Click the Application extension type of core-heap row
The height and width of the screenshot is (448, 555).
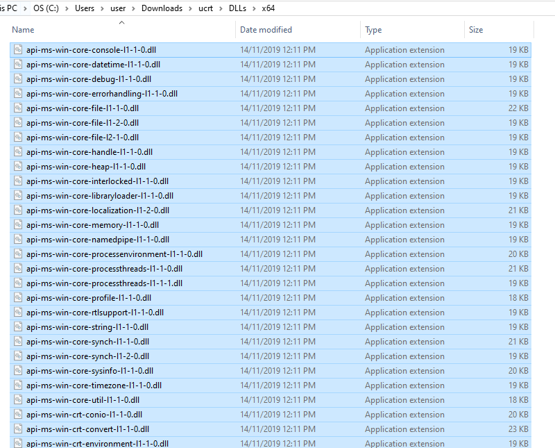[404, 167]
